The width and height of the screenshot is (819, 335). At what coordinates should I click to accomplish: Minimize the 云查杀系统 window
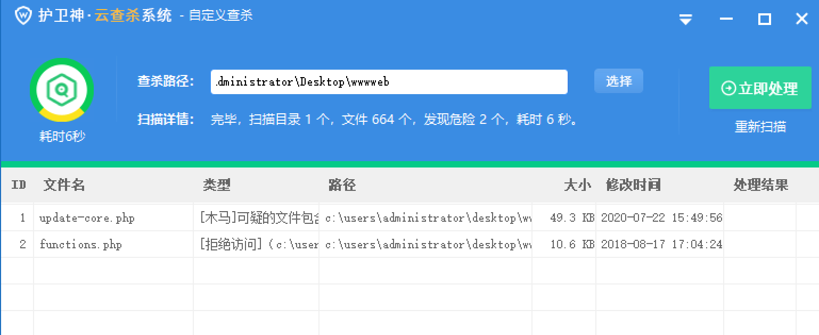coord(726,20)
